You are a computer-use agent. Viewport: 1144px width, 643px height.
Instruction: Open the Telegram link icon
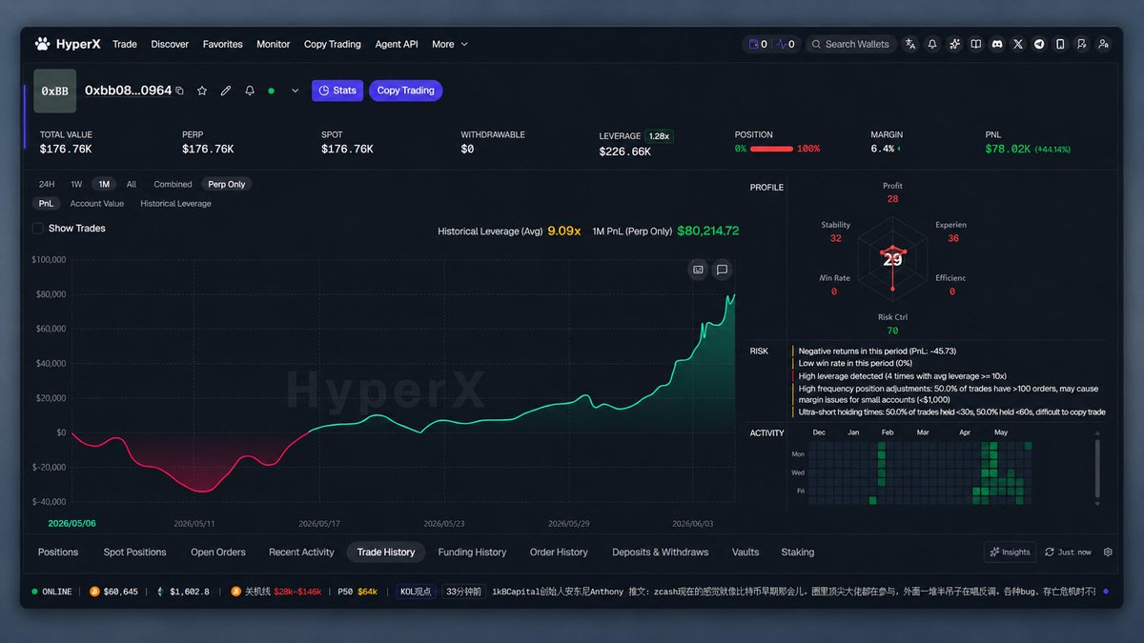point(1039,44)
